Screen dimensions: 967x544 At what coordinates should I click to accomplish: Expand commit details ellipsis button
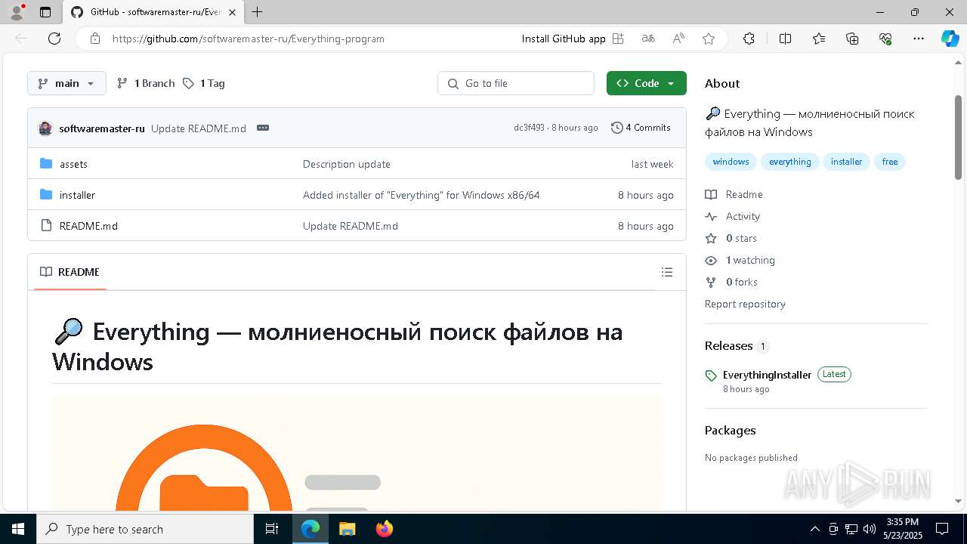point(263,128)
